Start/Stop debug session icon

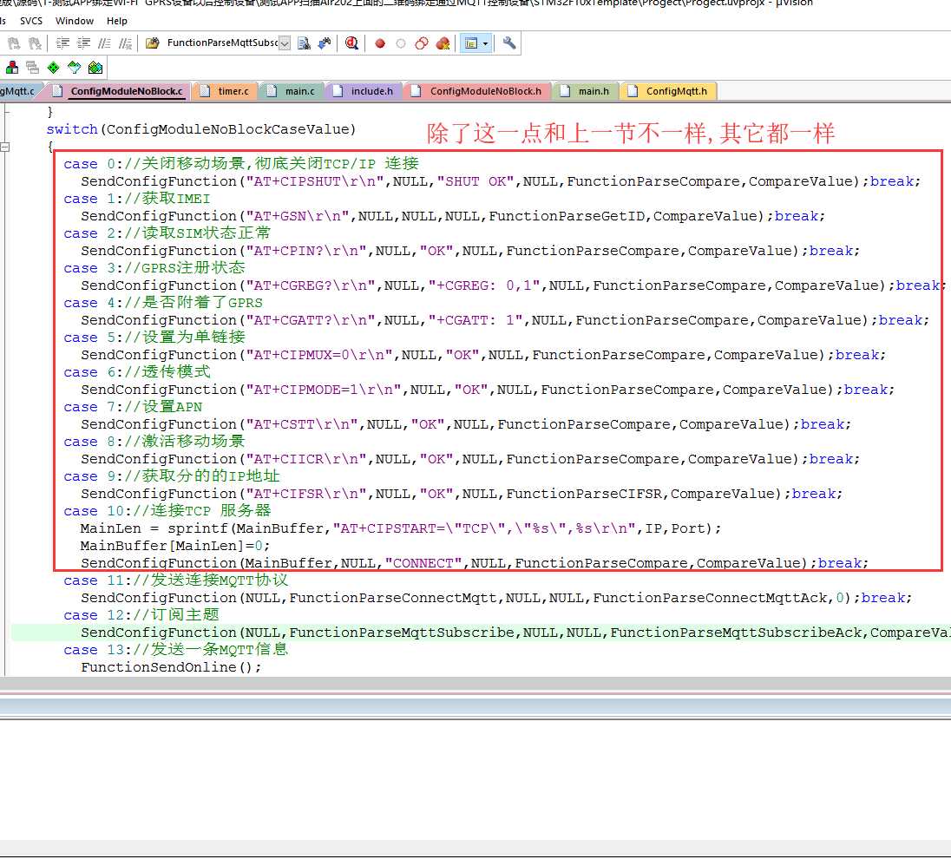[351, 43]
